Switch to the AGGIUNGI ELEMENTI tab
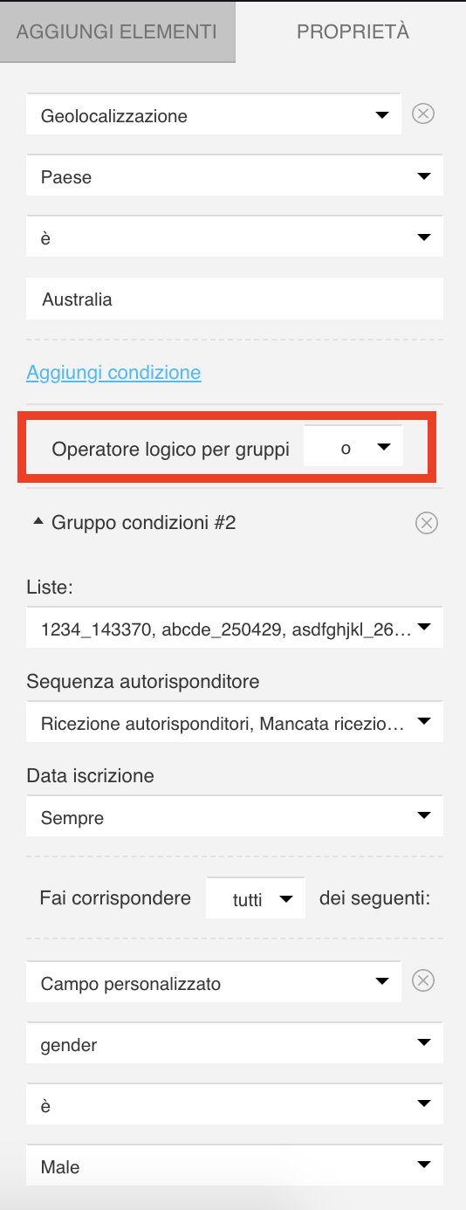466x1210 pixels. (x=117, y=31)
